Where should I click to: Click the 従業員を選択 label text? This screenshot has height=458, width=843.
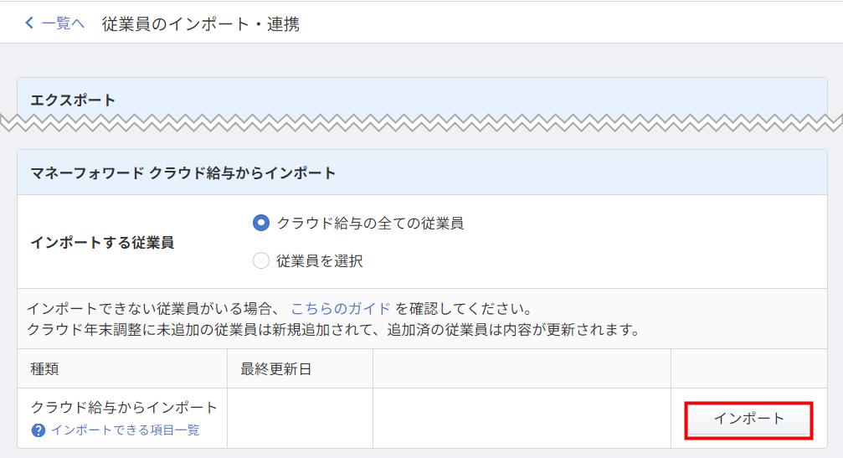(320, 261)
